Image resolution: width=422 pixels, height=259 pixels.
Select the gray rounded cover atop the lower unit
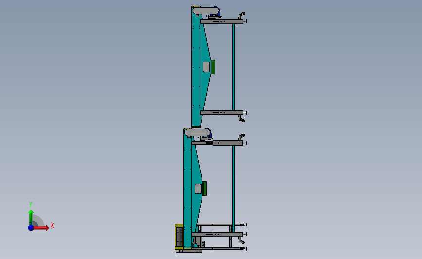coord(197,132)
